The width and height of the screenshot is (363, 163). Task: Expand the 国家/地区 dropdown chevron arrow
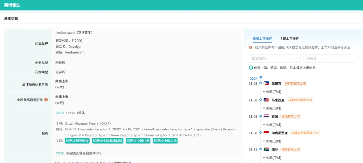point(296,58)
